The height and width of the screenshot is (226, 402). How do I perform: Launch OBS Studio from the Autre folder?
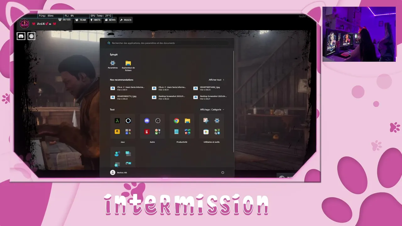158,121
